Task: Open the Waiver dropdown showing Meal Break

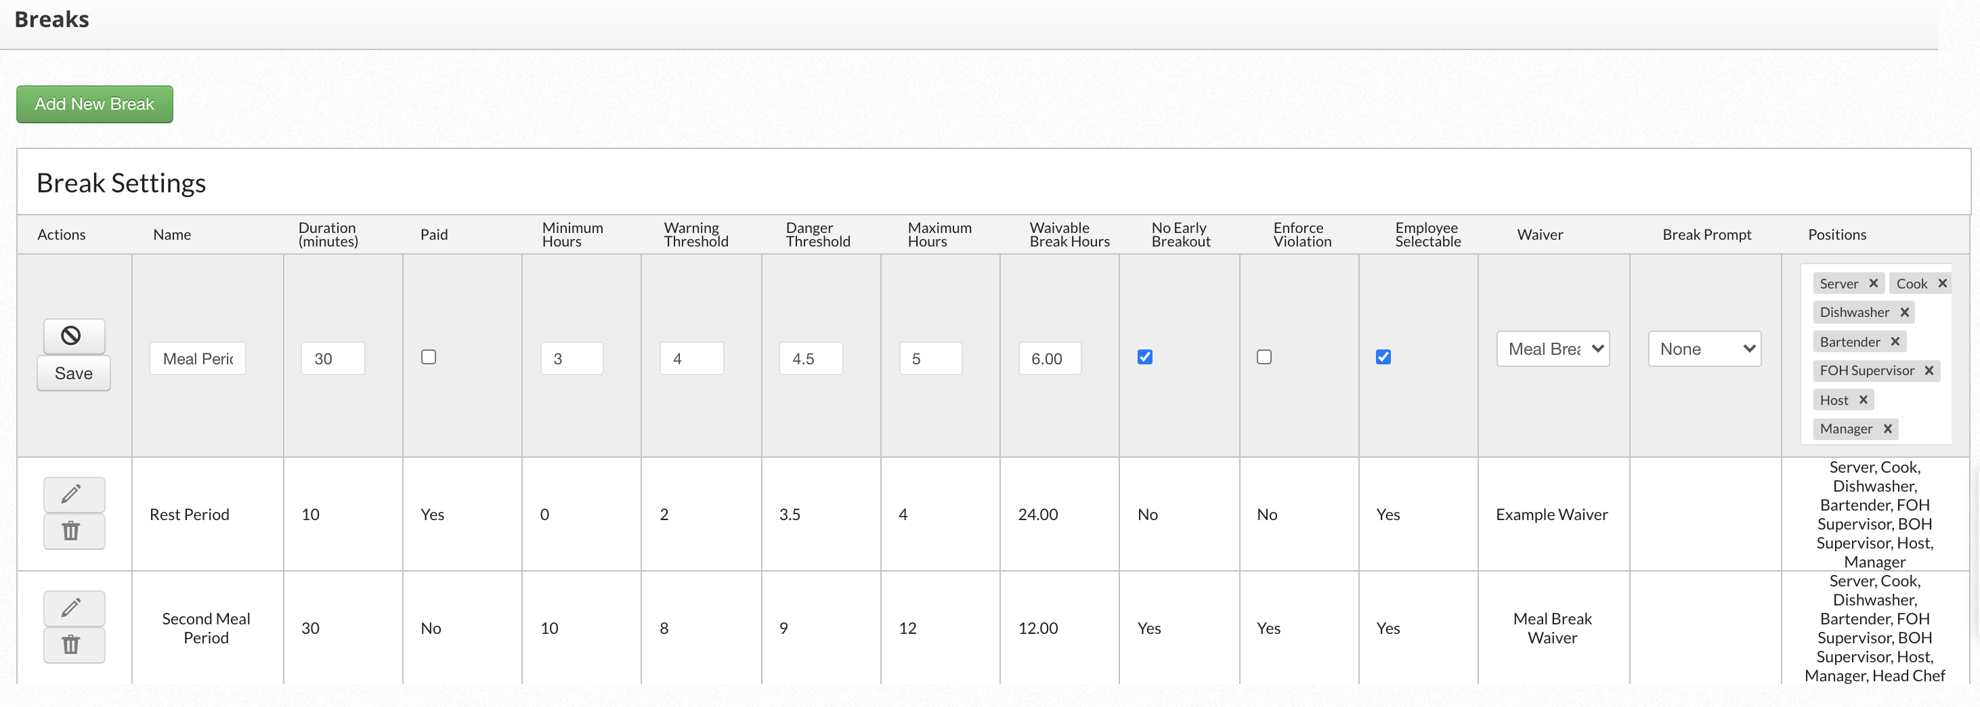Action: point(1553,349)
